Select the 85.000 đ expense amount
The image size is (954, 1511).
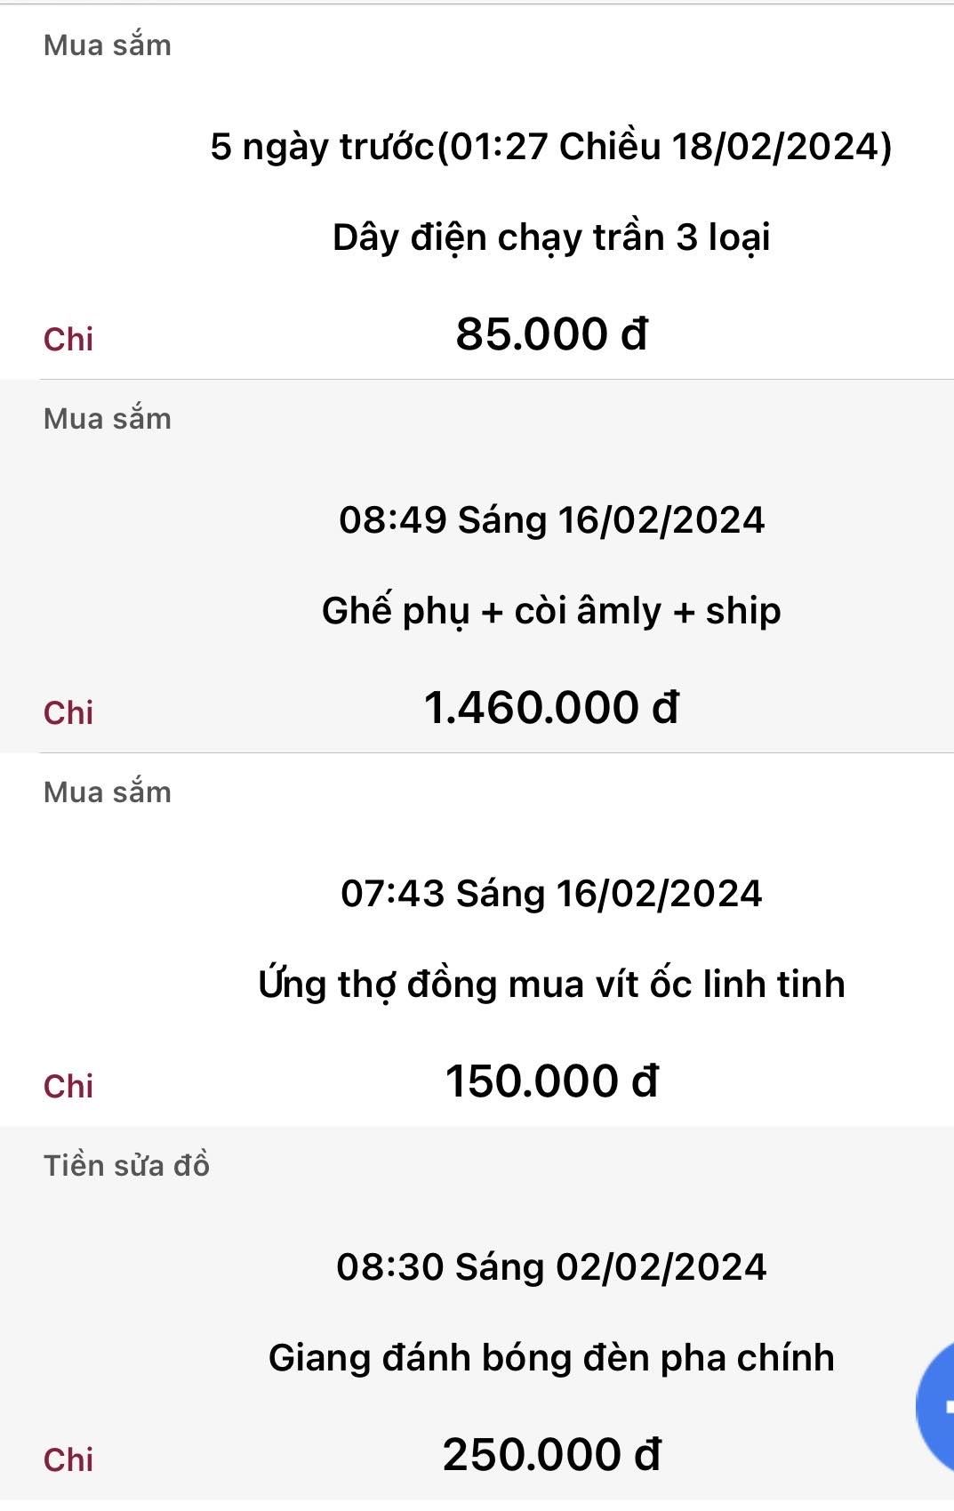551,335
